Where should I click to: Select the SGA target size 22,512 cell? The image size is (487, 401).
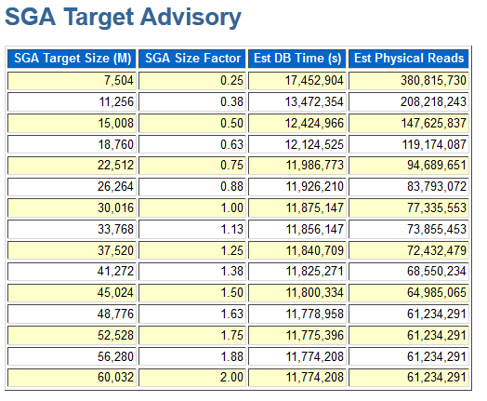tap(72, 166)
